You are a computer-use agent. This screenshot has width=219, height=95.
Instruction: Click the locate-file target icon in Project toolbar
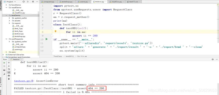point(23,2)
